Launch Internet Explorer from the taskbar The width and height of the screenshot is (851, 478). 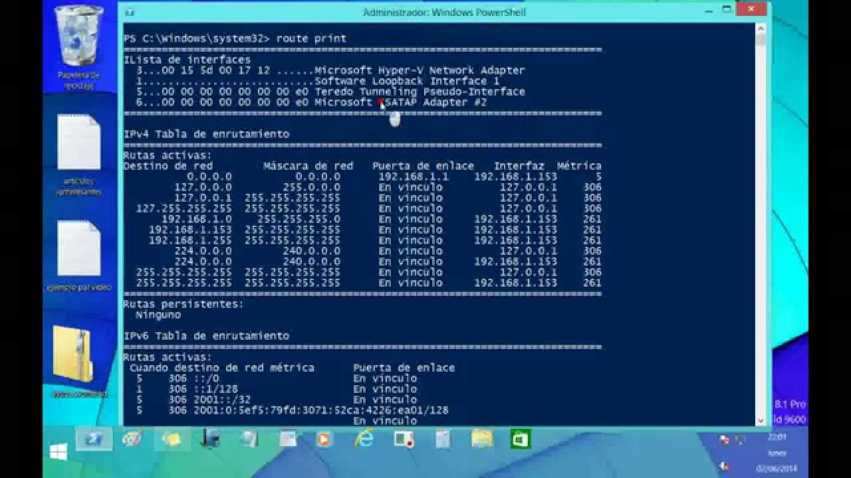coord(364,439)
